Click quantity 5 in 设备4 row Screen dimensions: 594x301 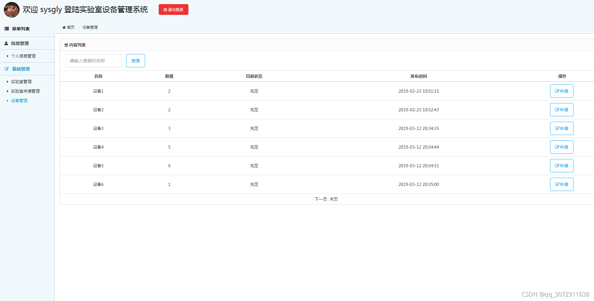pos(169,147)
